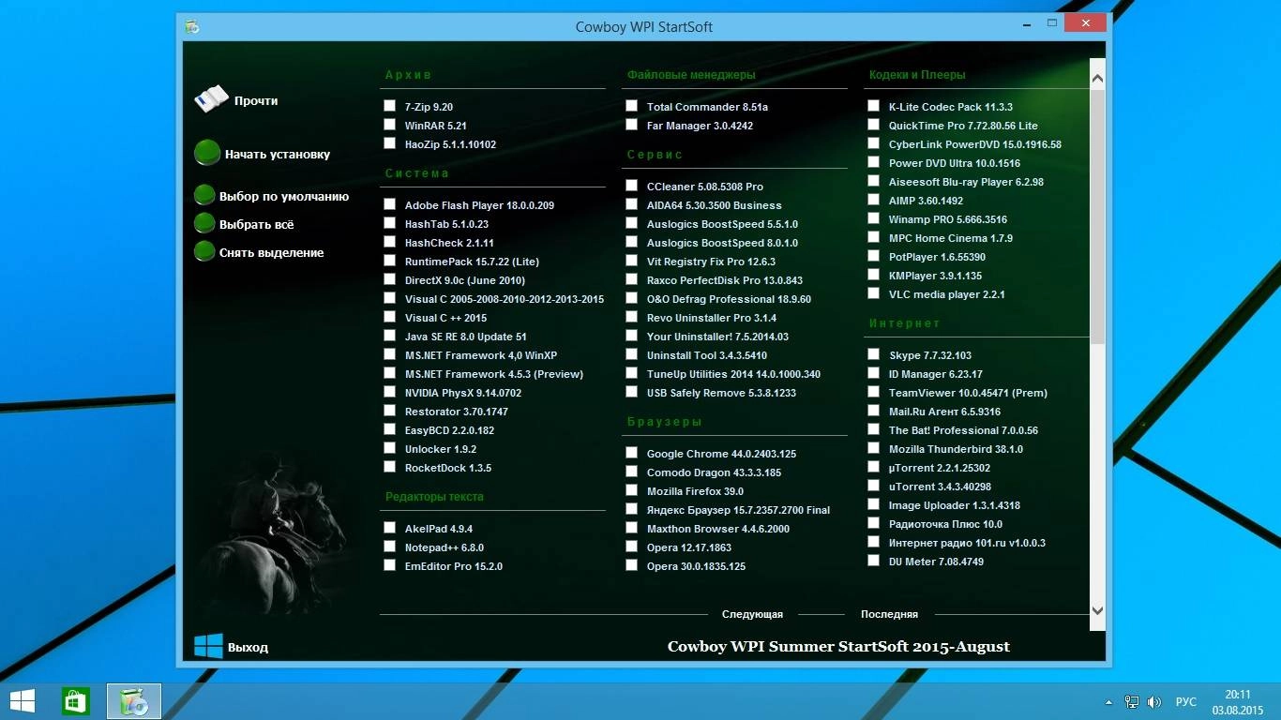The image size is (1281, 720).
Task: Check the Notepad++ 6.8.0 checkbox
Action: point(389,547)
